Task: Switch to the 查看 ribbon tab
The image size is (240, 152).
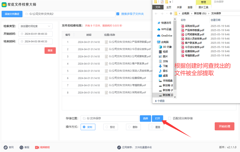Action: 190,7
